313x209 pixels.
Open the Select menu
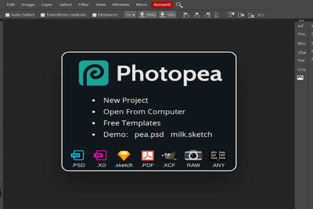click(66, 4)
